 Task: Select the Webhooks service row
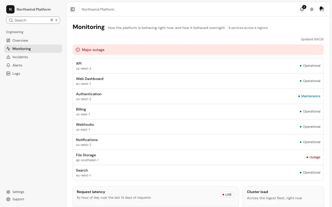(198, 127)
